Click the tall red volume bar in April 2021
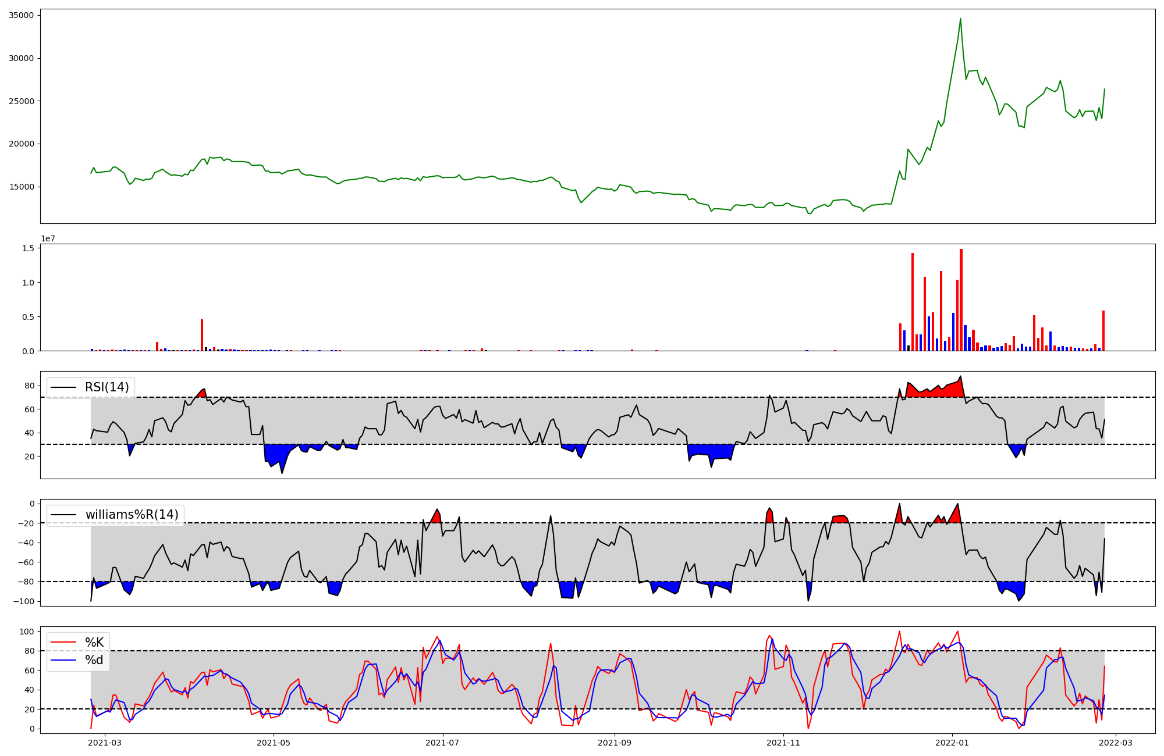1164x756 pixels. (202, 335)
